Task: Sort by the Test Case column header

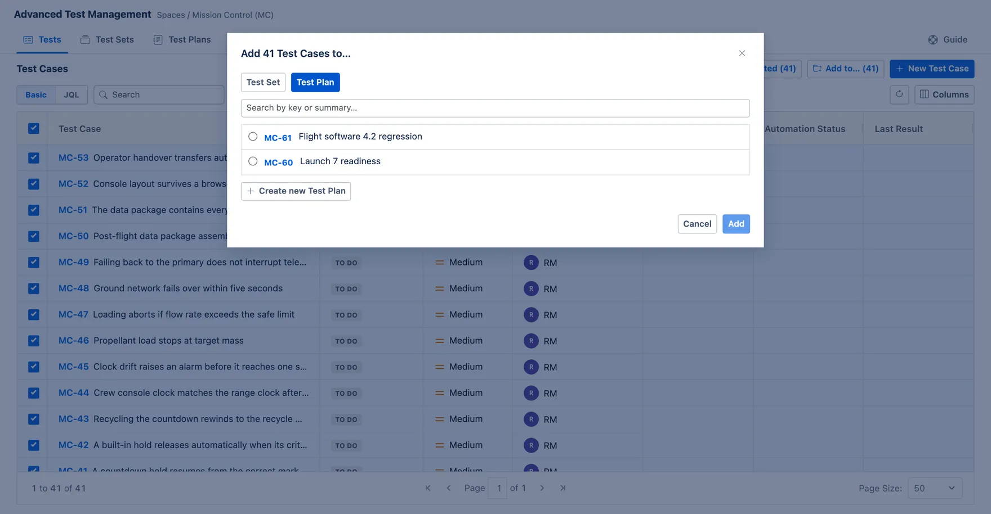Action: pyautogui.click(x=80, y=129)
